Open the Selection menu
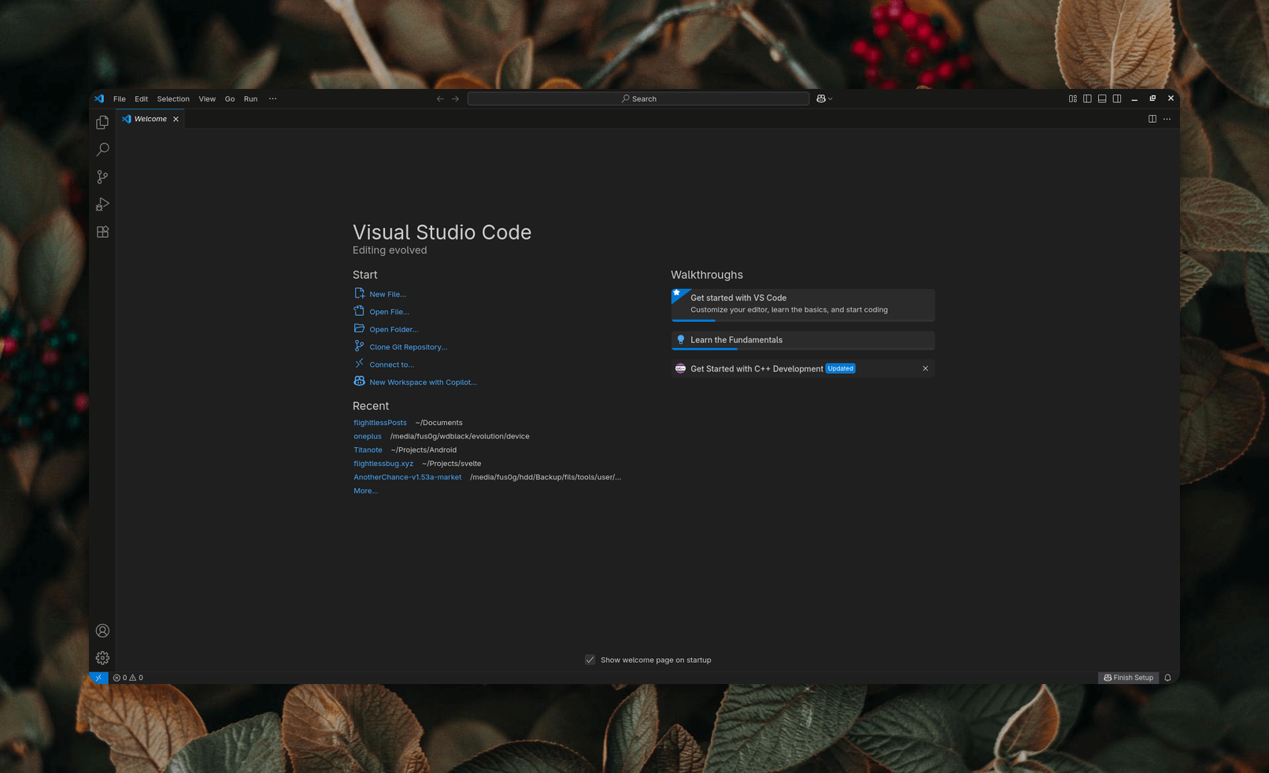Image resolution: width=1269 pixels, height=773 pixels. [x=173, y=99]
